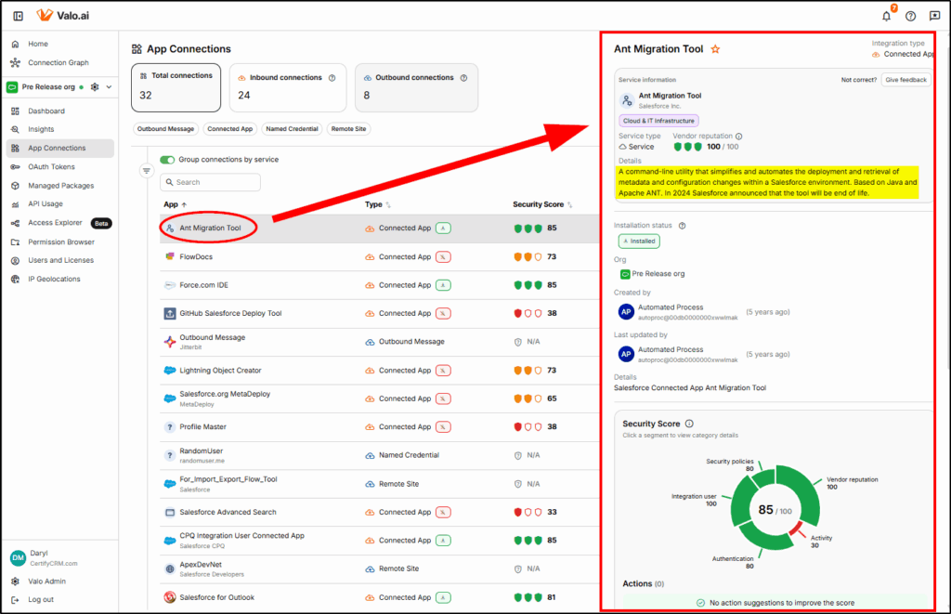Open OAuth Tokens in the sidebar
The height and width of the screenshot is (614, 951).
pos(51,167)
